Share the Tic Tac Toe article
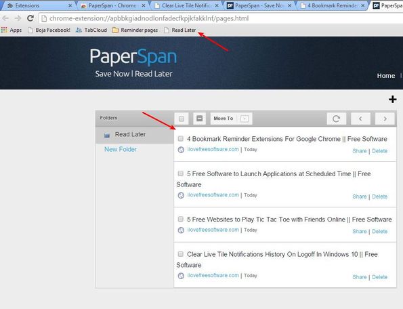 (x=359, y=231)
